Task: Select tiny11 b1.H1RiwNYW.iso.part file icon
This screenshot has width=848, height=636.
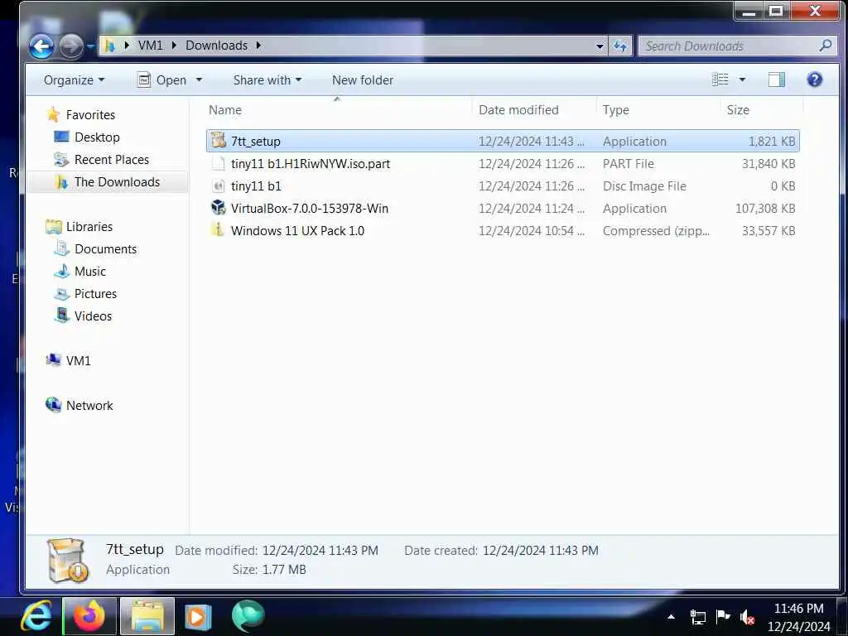Action: pos(218,163)
